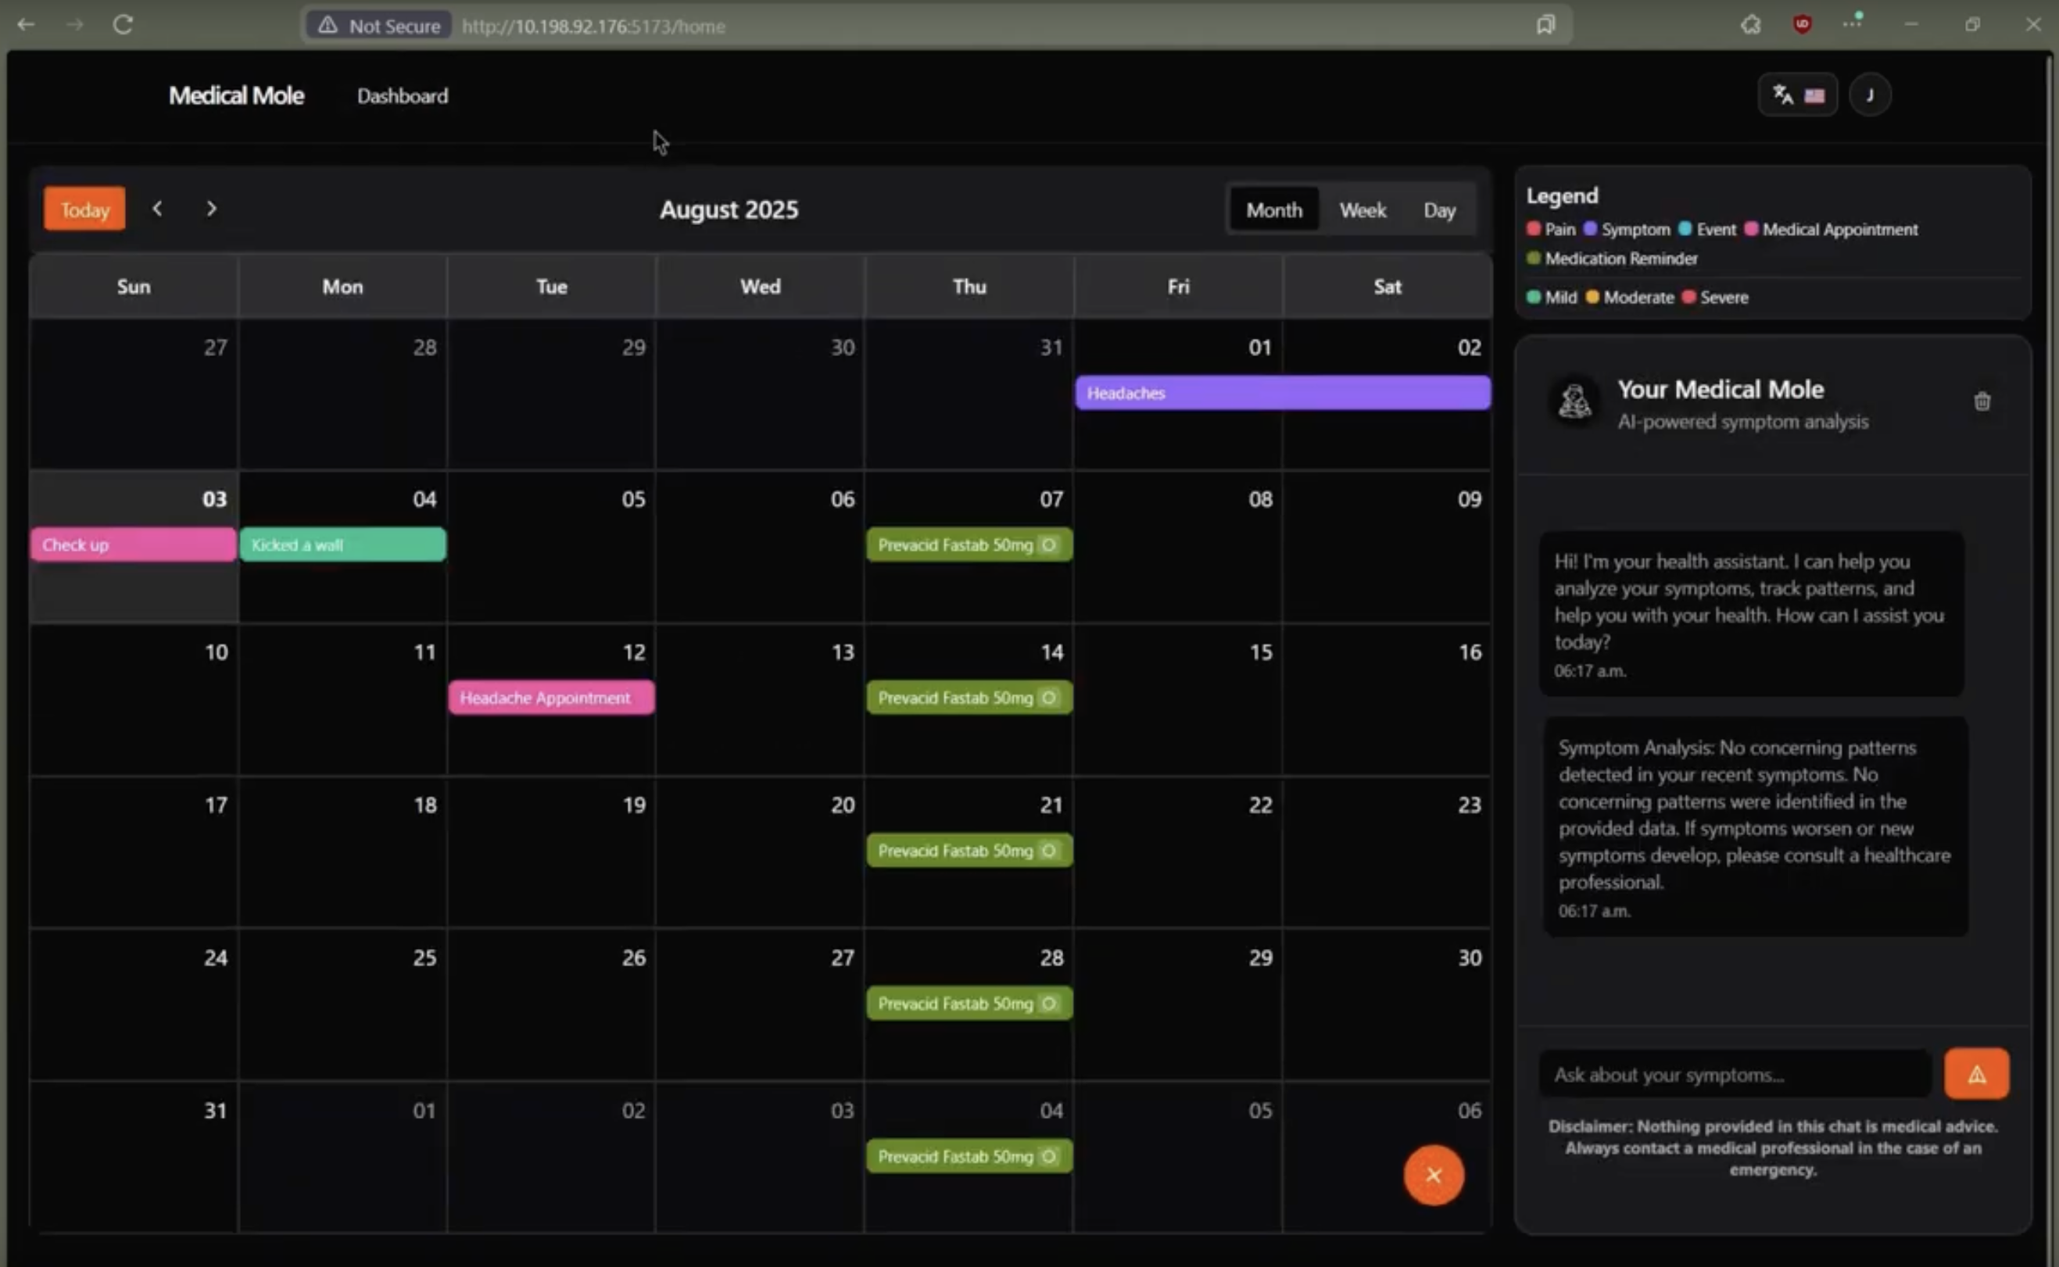
Task: Click the Medical Mole mascot avatar
Action: 1574,402
